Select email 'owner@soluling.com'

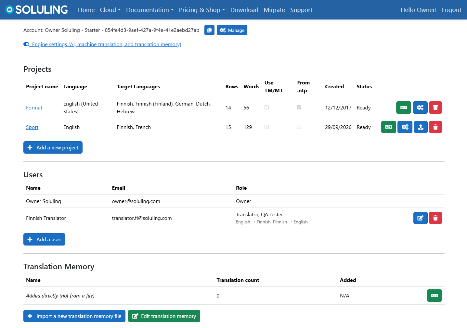(136, 201)
